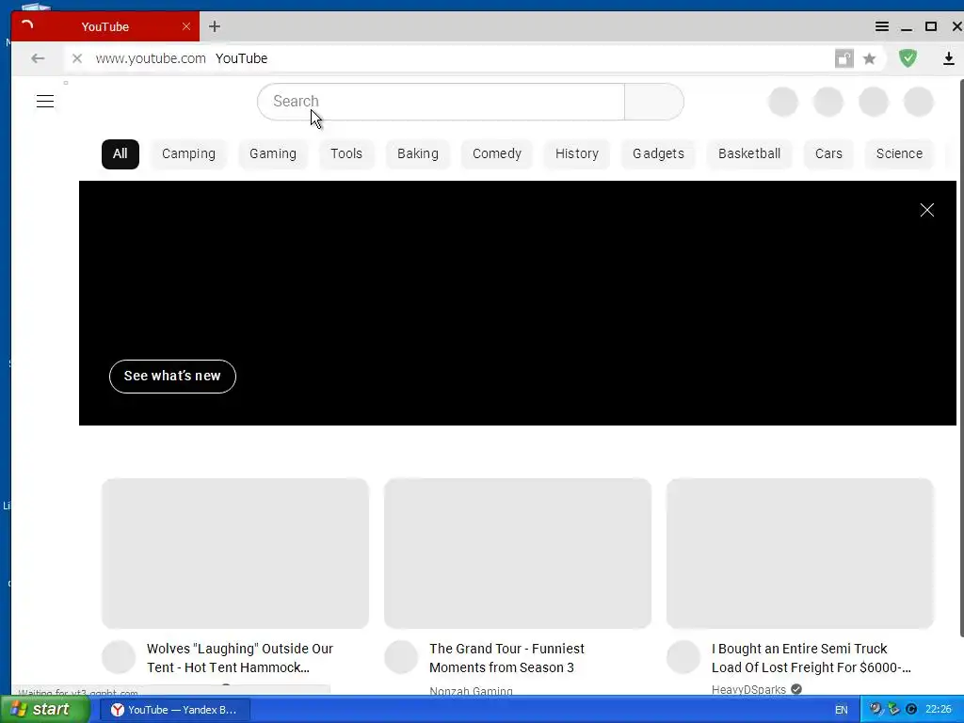Click the green Protect shield icon
964x723 pixels.
pos(908,58)
